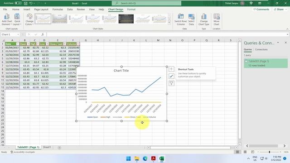Expand the Chart Styles gallery
This screenshot has height=163, width=290.
click(169, 23)
